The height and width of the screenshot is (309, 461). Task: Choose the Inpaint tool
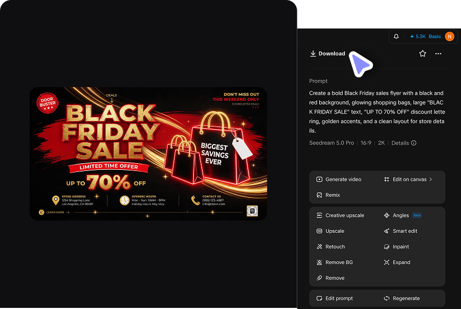click(x=396, y=247)
